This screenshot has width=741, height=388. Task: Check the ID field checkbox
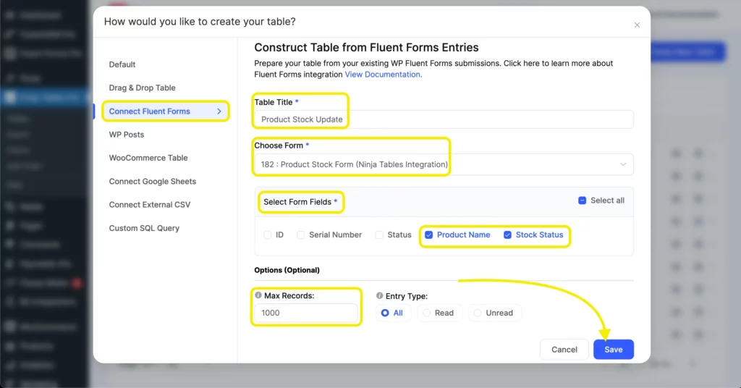[268, 235]
